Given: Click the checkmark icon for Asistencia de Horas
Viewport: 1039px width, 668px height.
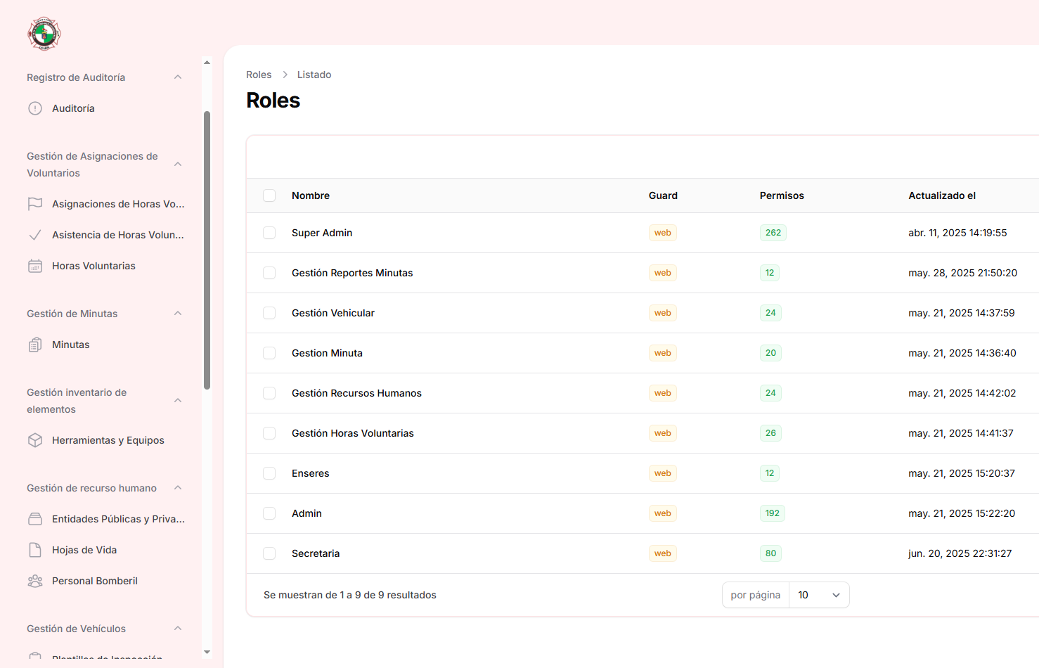Looking at the screenshot, I should [x=35, y=235].
